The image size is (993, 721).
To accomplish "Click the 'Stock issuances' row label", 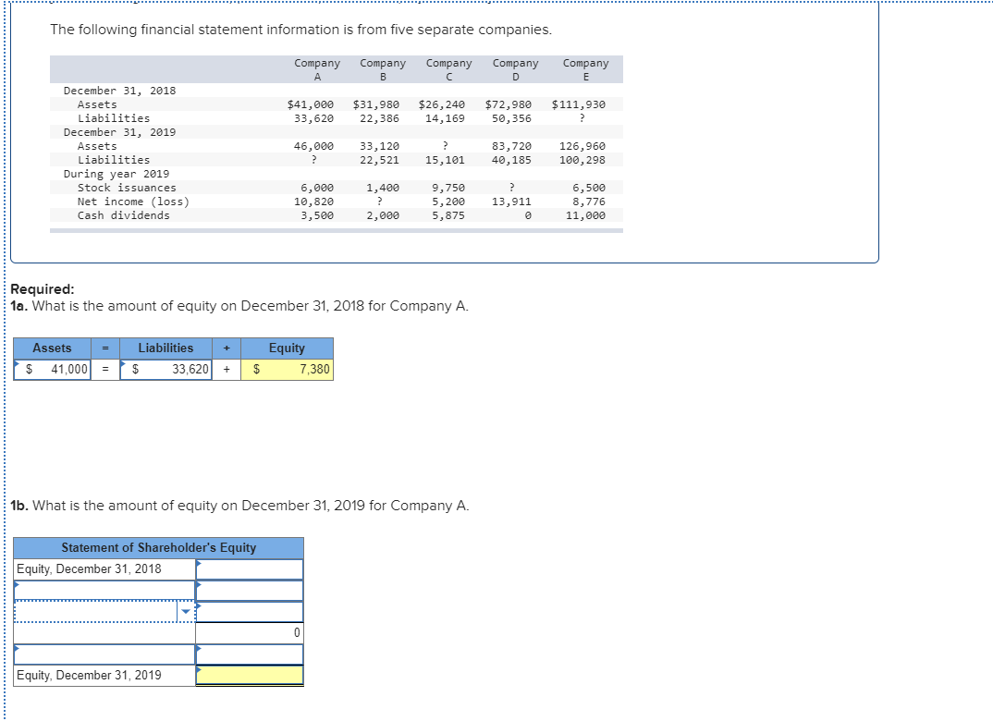I will point(127,188).
